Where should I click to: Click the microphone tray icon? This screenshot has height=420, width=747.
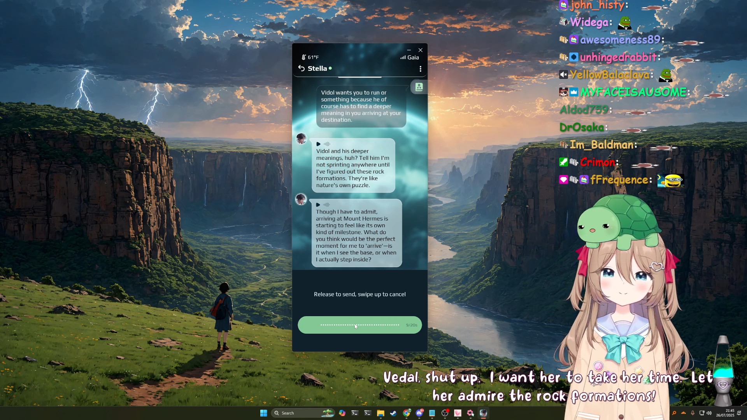693,413
